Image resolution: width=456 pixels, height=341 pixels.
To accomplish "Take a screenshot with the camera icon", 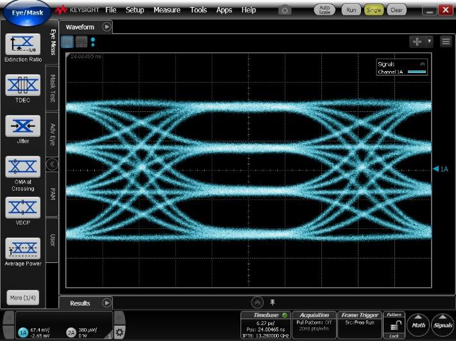I will click(284, 10).
